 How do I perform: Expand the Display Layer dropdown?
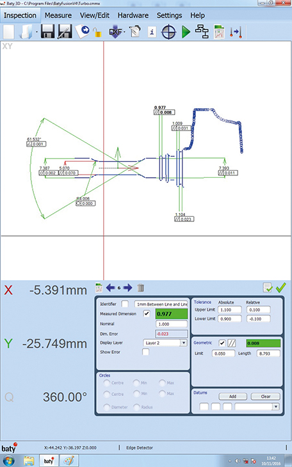184,343
